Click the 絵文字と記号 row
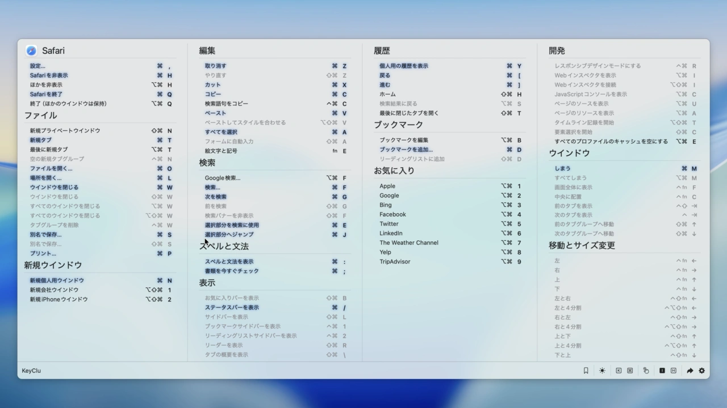The image size is (727, 408). click(276, 151)
